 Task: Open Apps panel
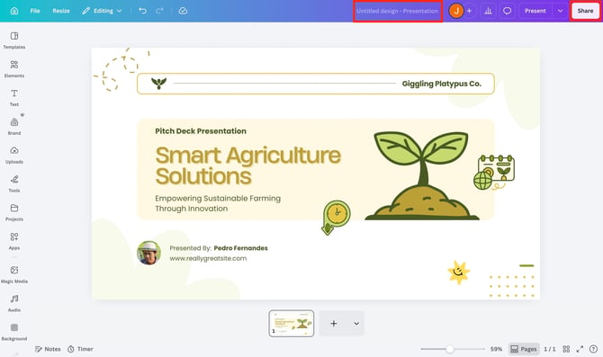pyautogui.click(x=14, y=241)
